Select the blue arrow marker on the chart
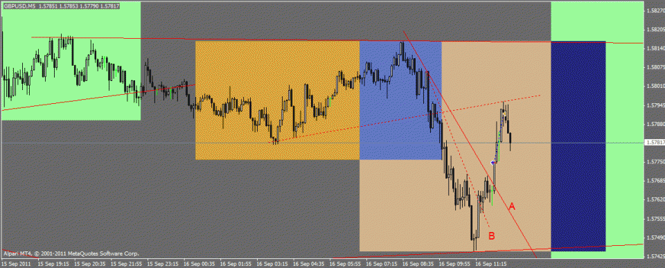The image size is (665, 268). [x=493, y=163]
